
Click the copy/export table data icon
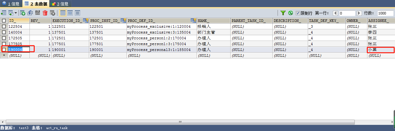point(11,13)
